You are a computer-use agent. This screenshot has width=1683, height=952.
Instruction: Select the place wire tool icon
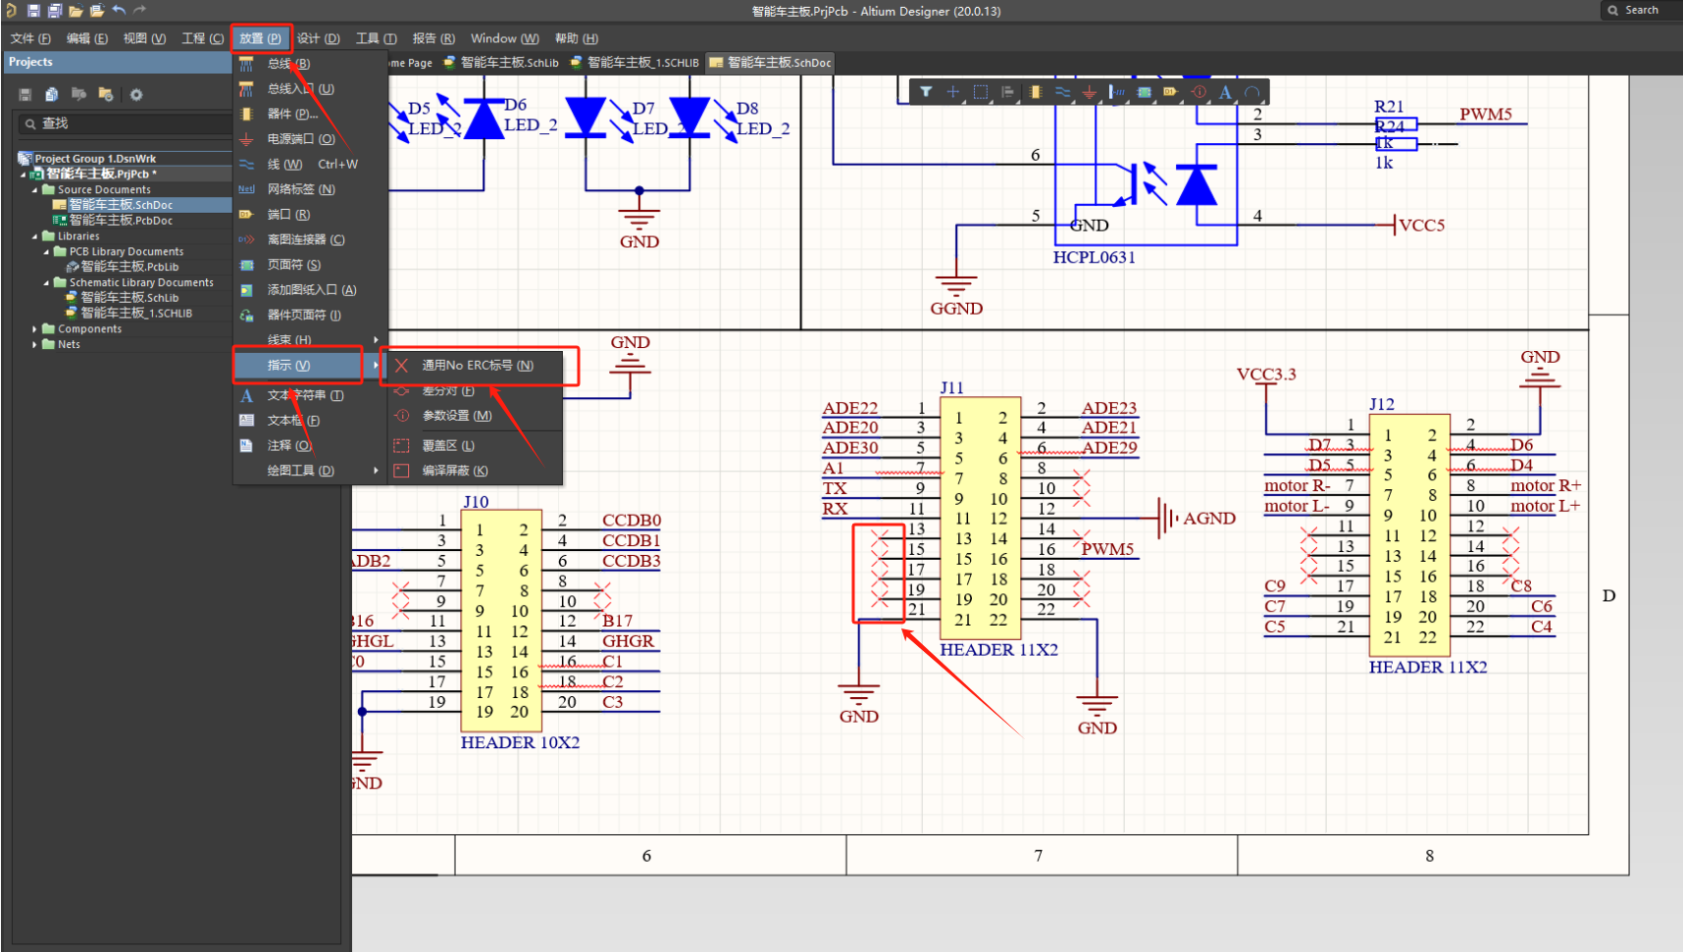(x=1062, y=91)
